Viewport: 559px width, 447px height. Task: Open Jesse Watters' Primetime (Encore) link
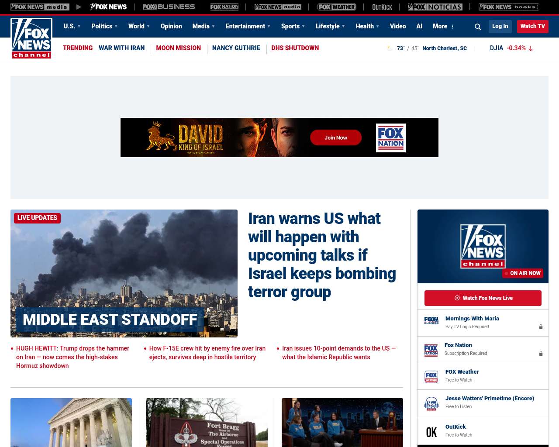[x=490, y=399]
